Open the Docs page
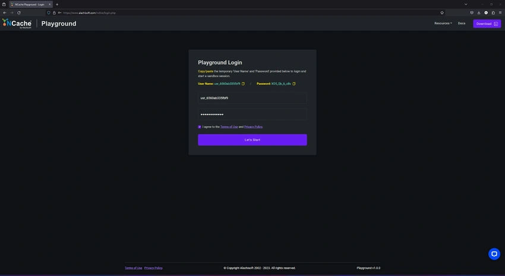 (x=462, y=24)
